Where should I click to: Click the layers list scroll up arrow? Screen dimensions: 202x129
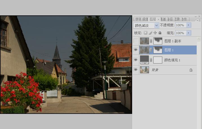199,39
